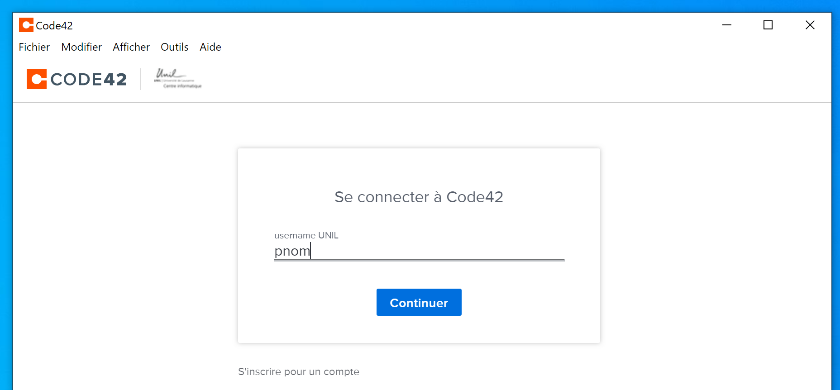Open the Afficher menu
Viewport: 840px width, 390px height.
pyautogui.click(x=131, y=47)
